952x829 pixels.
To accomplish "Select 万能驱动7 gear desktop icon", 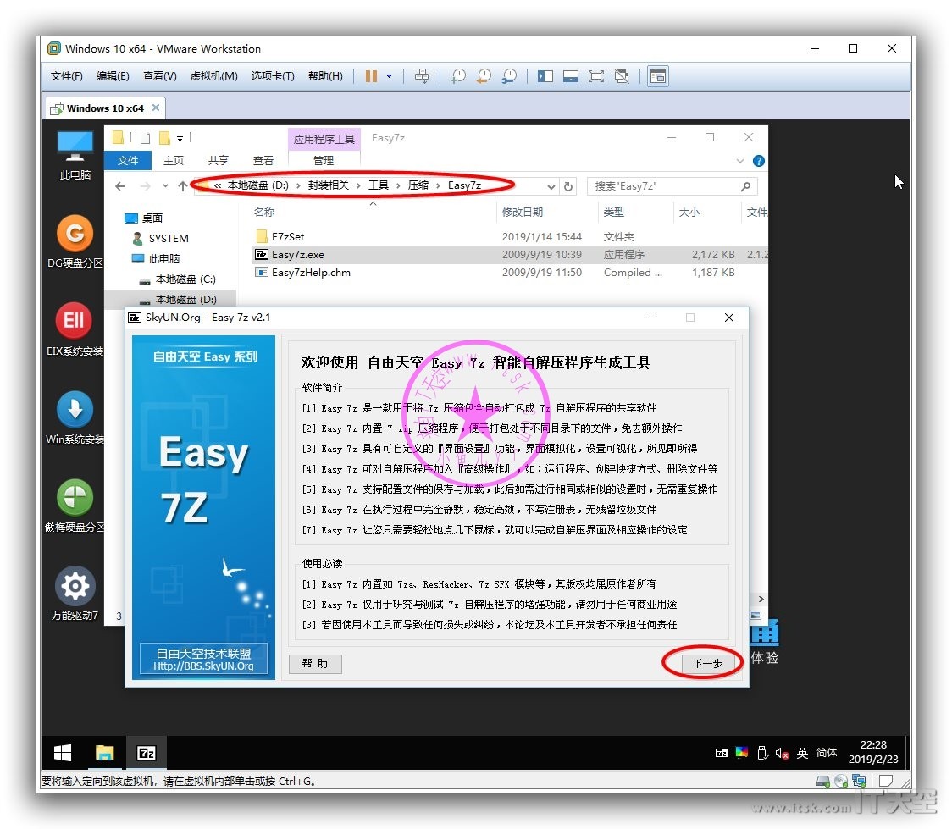I will [x=75, y=594].
